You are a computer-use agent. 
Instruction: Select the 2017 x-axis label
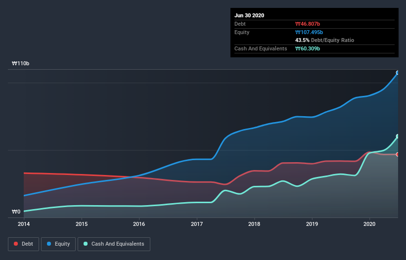point(197,224)
